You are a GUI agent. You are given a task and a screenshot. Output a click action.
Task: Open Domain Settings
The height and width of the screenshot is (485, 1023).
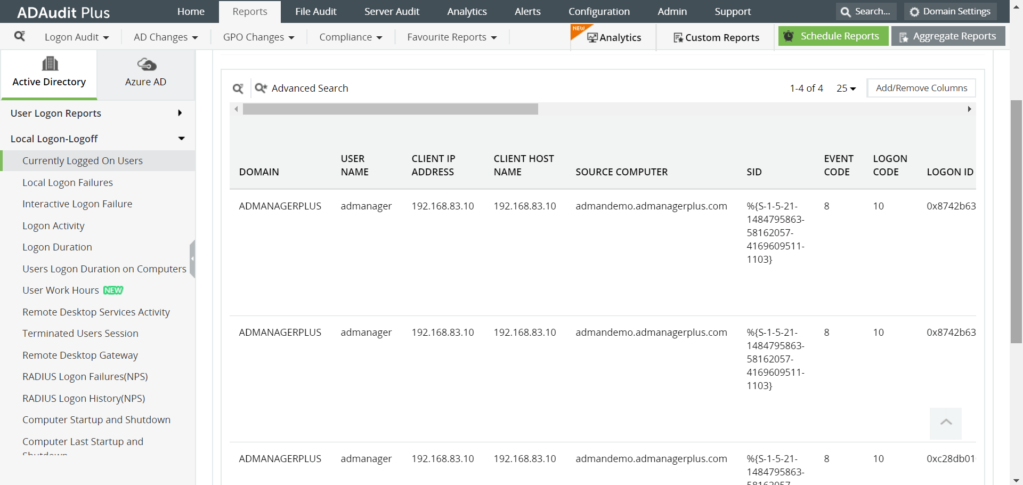949,12
